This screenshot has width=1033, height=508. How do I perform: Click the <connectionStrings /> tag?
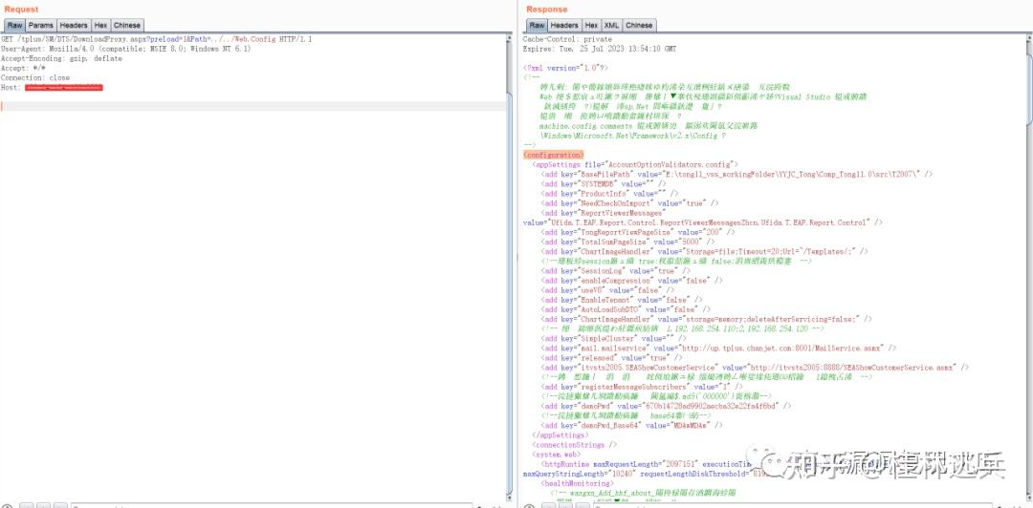coord(574,445)
